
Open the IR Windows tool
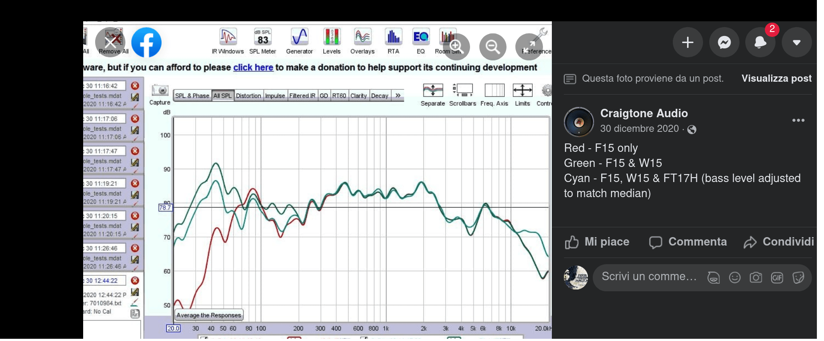click(x=228, y=42)
